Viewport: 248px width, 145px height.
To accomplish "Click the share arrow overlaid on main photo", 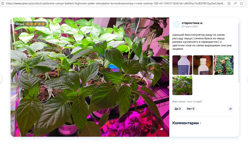I will click(x=161, y=129).
